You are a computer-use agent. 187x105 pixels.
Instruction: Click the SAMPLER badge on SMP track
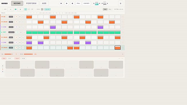point(11,32)
